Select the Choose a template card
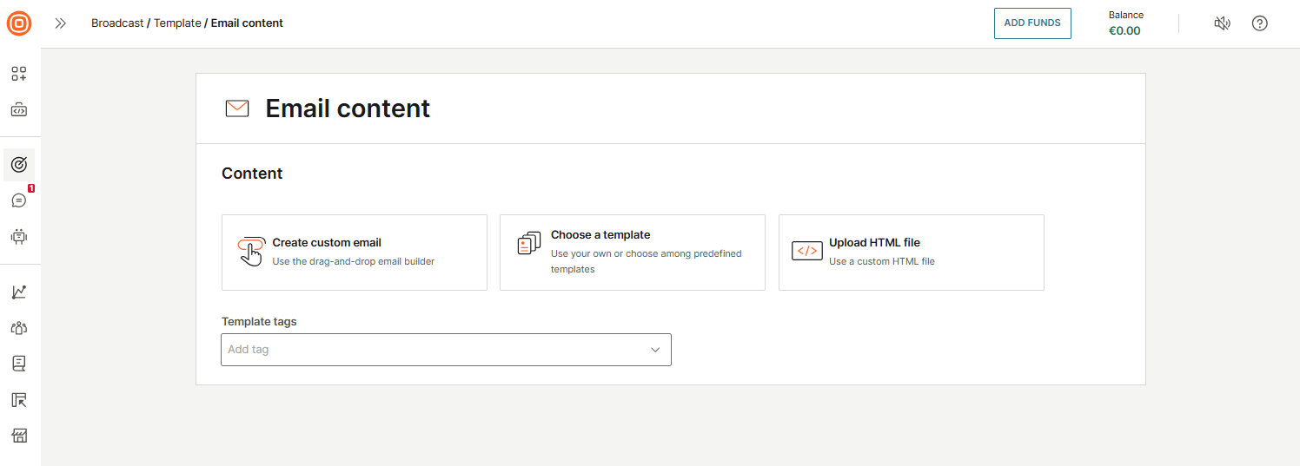The width and height of the screenshot is (1300, 466). click(x=632, y=252)
